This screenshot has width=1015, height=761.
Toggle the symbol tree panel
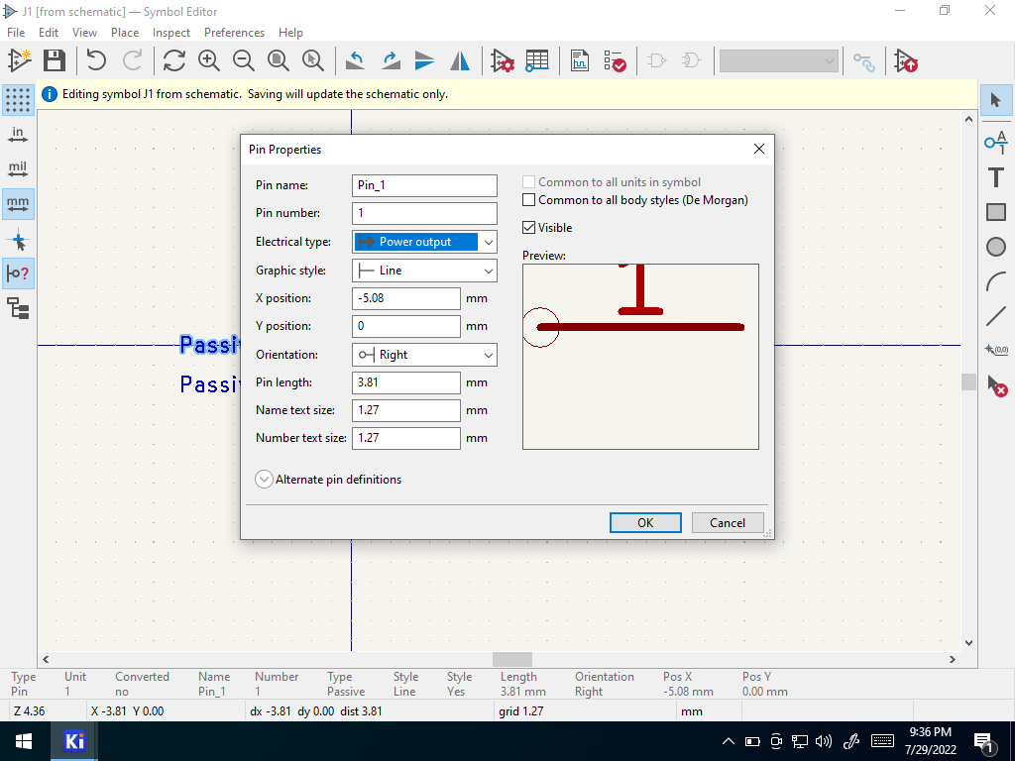point(18,309)
